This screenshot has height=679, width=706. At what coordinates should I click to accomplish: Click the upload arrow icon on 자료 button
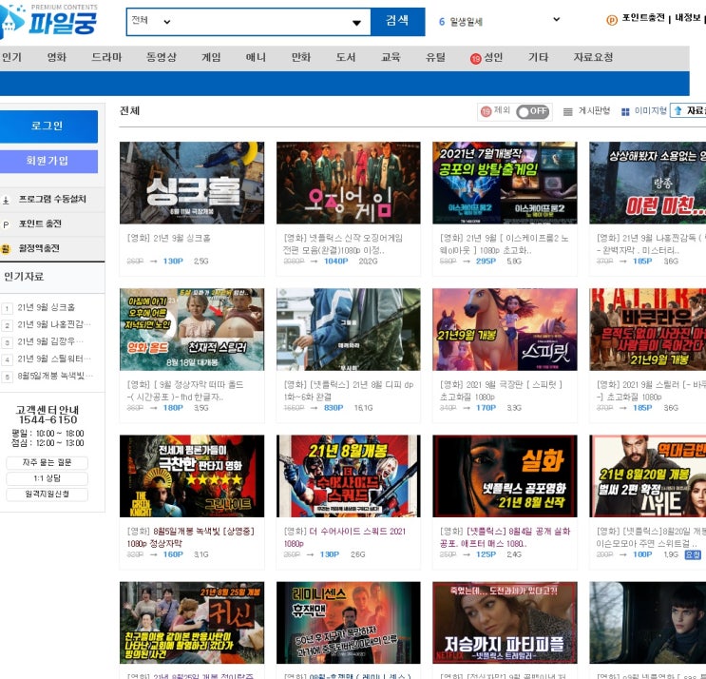coord(678,111)
